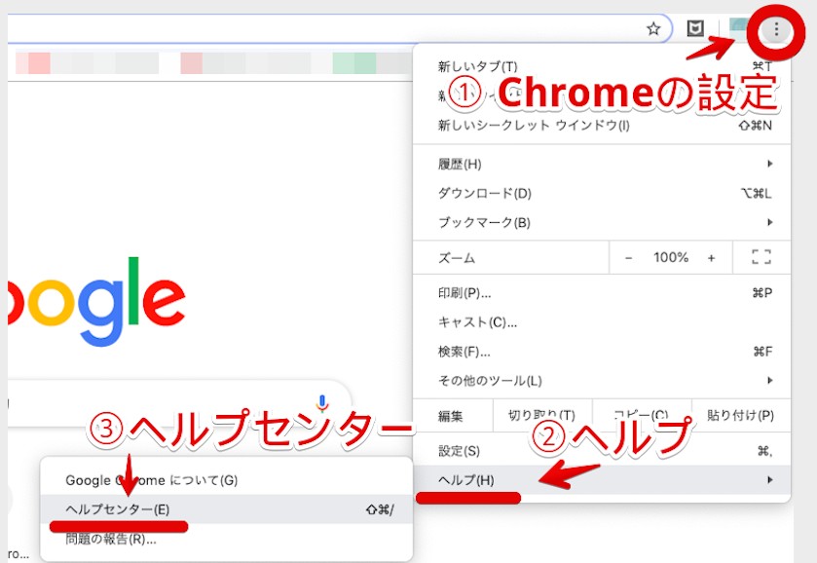Image resolution: width=817 pixels, height=563 pixels.
Task: Click the Pocket extension icon
Action: [695, 29]
